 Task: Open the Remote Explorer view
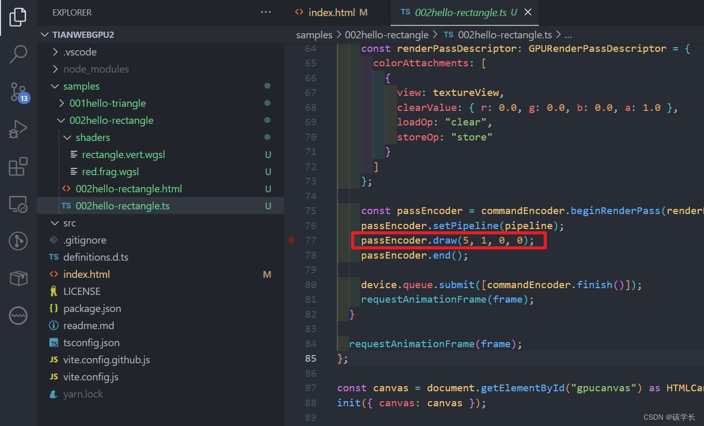18,204
